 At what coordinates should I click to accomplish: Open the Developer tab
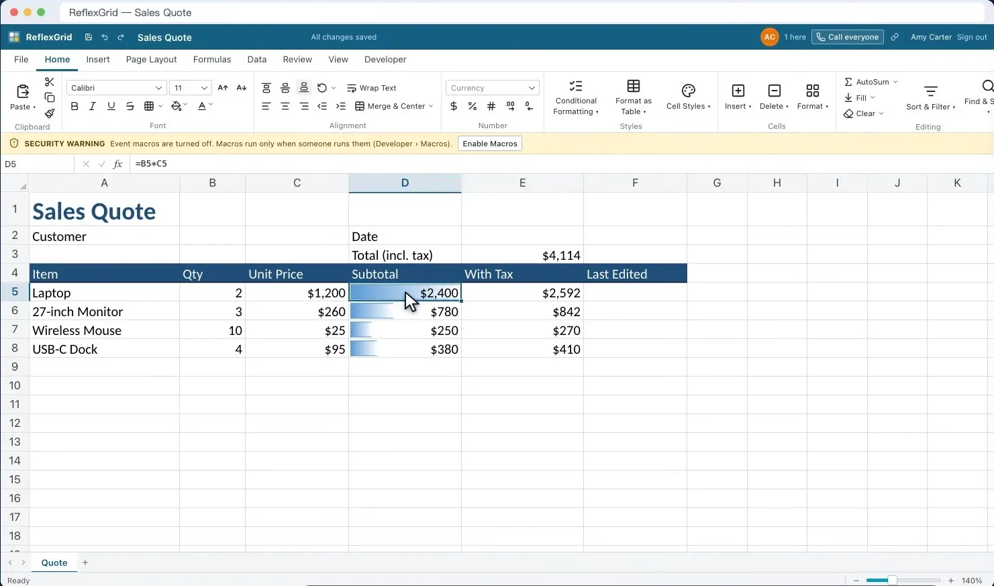click(385, 59)
